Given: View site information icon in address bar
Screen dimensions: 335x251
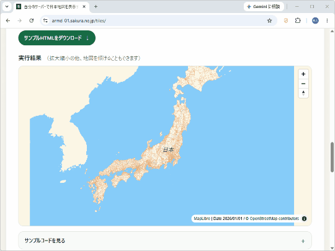Looking at the screenshot, I should tap(45, 20).
